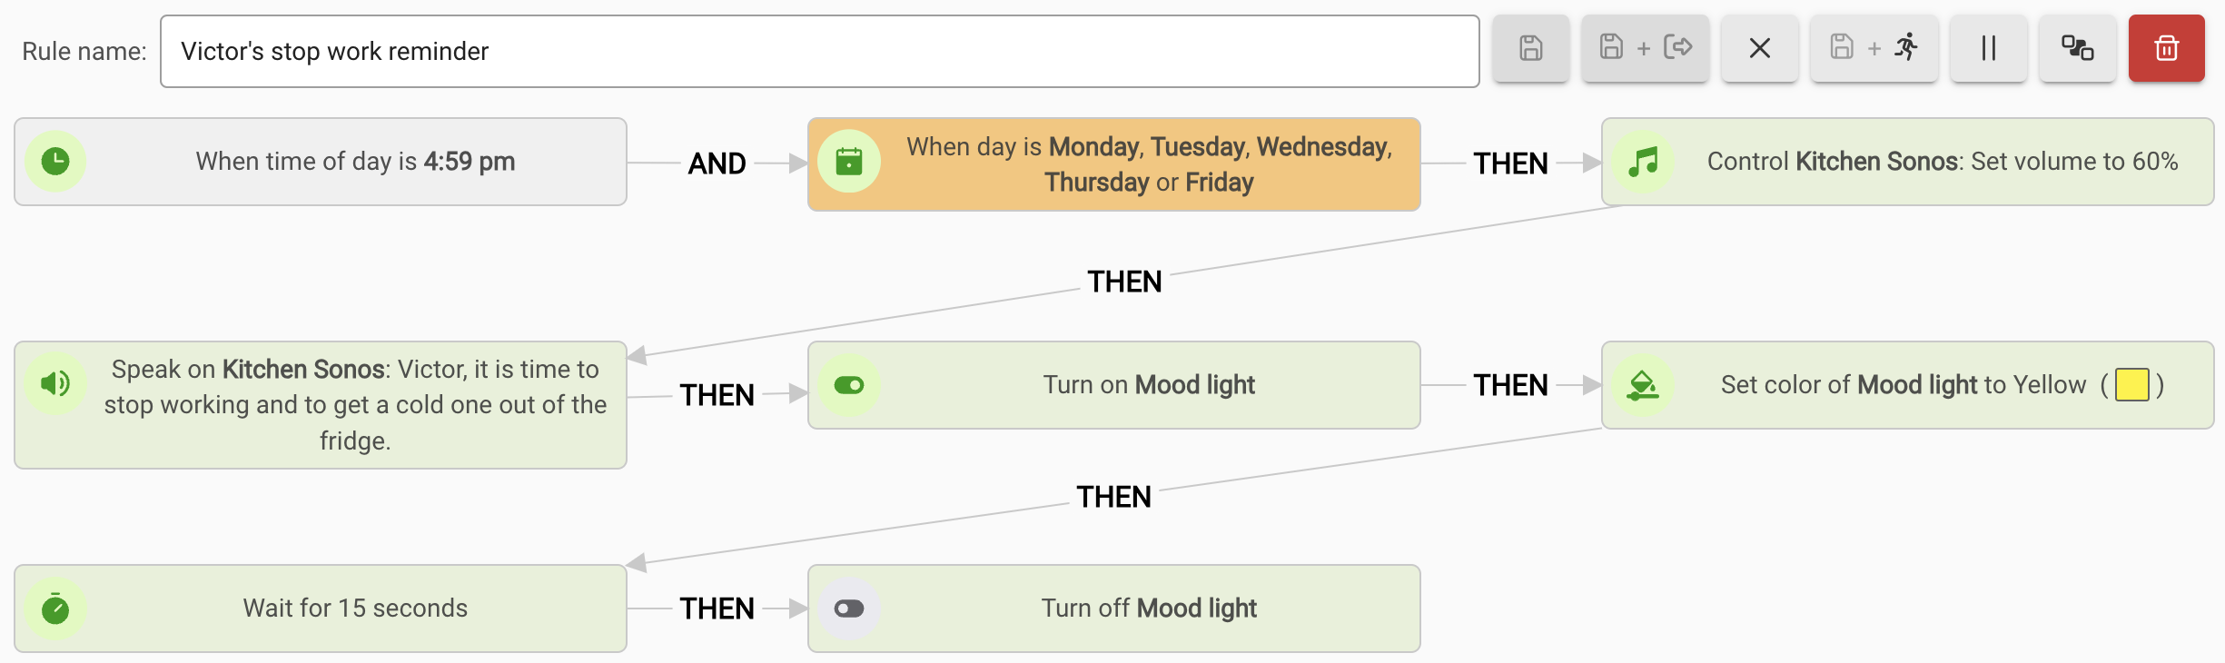The height and width of the screenshot is (663, 2225).
Task: Click the green clock time-of-day icon
Action: (55, 162)
